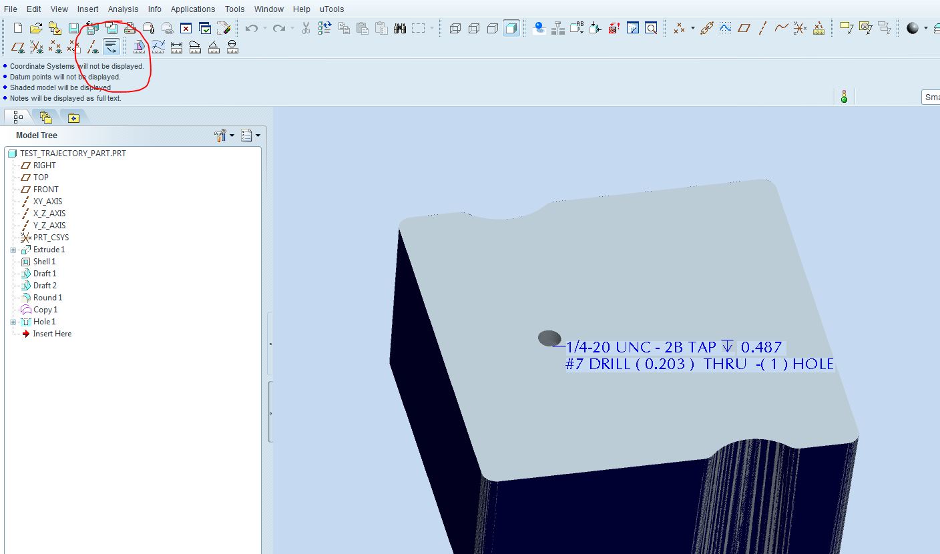This screenshot has height=554, width=940.
Task: Switch to wireframe display mode
Action: (455, 28)
